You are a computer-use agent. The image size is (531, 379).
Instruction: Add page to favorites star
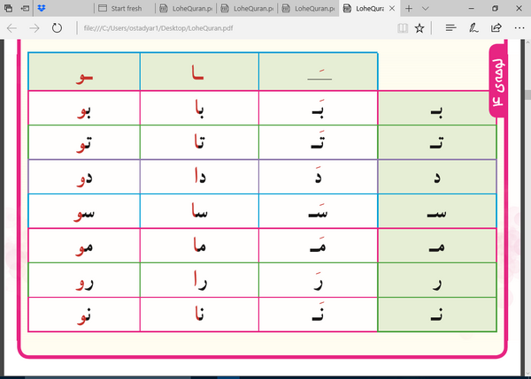pos(419,28)
